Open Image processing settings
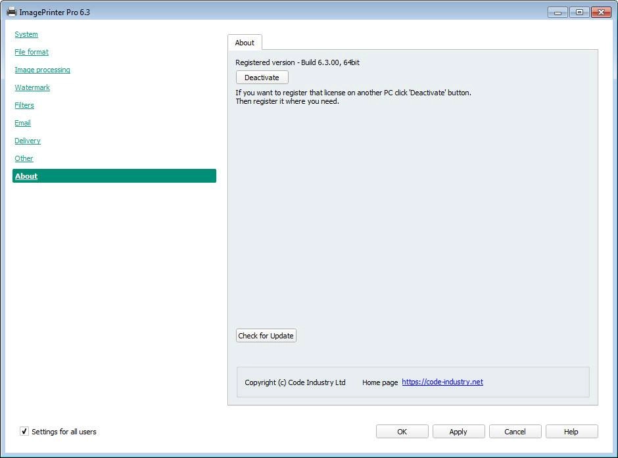 pyautogui.click(x=42, y=70)
